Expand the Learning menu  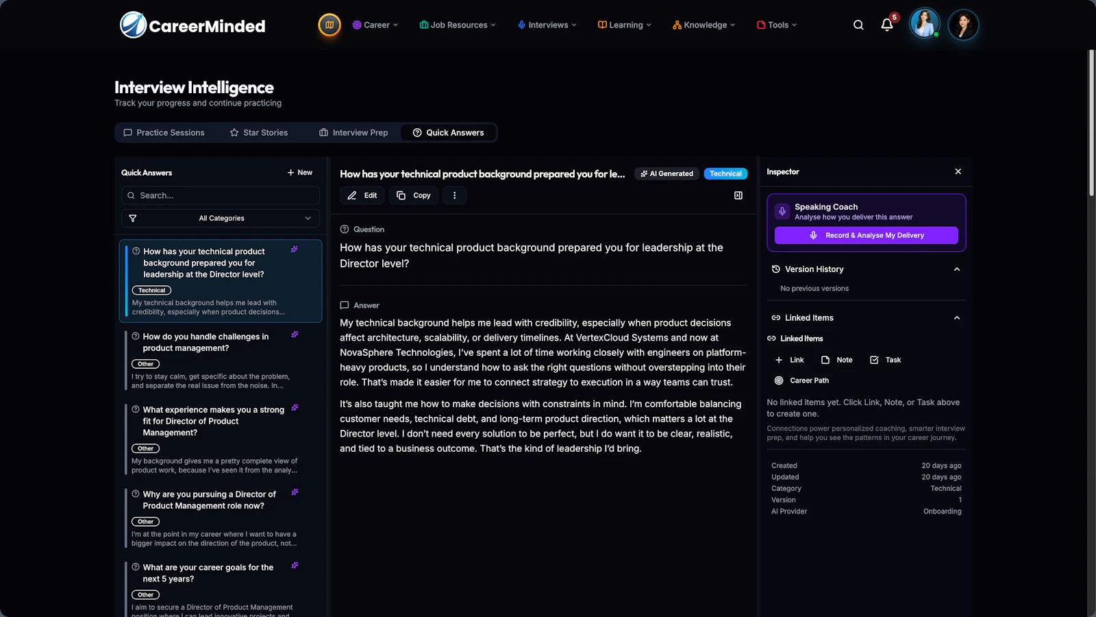point(625,25)
